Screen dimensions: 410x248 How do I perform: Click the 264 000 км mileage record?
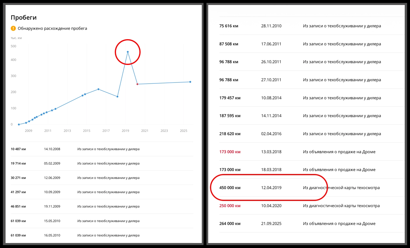click(x=230, y=224)
